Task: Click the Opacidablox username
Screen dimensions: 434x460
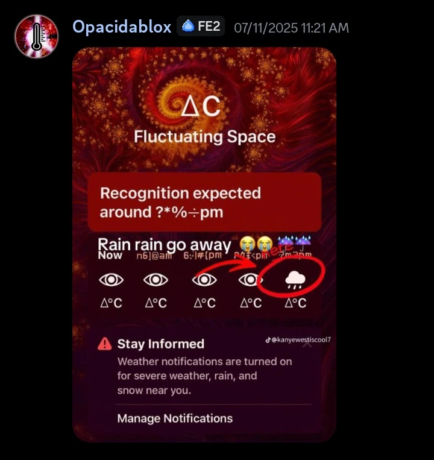Action: (122, 27)
